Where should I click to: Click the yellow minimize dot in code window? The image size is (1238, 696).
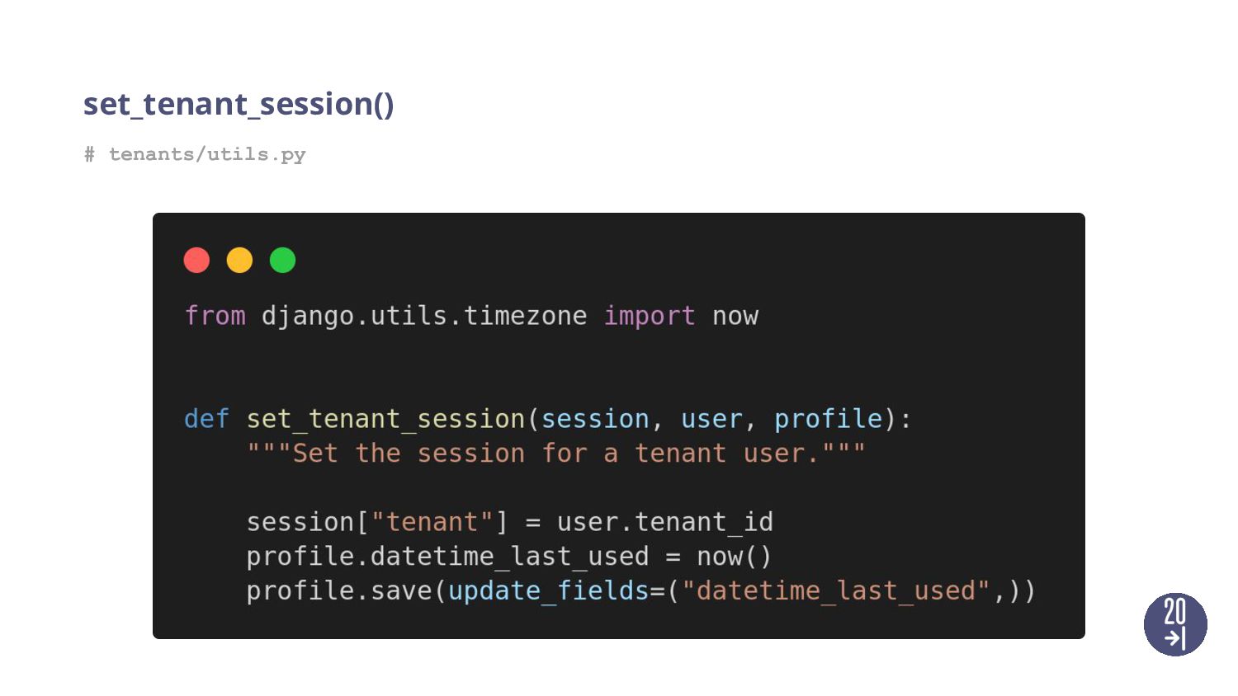pos(239,260)
